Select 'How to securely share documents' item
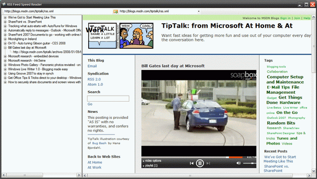317x179 pixels. [x=45, y=82]
